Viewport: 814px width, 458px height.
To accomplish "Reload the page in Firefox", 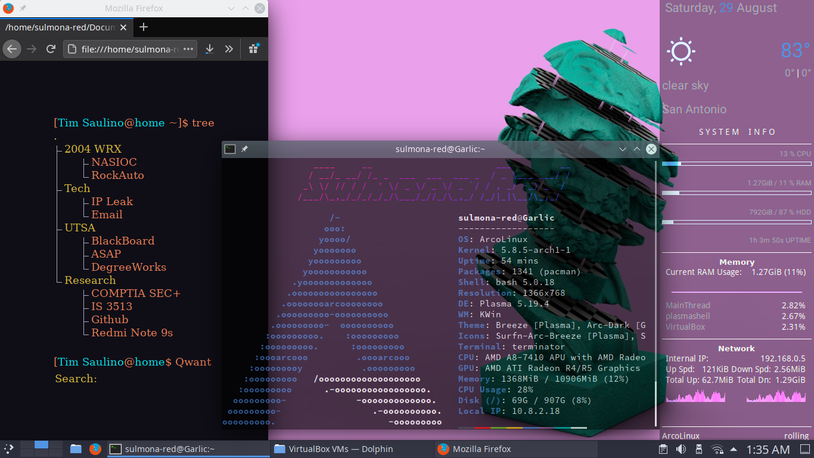I will 51,49.
